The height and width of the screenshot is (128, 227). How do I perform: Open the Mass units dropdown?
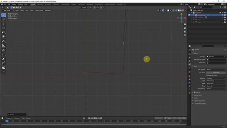216,84
